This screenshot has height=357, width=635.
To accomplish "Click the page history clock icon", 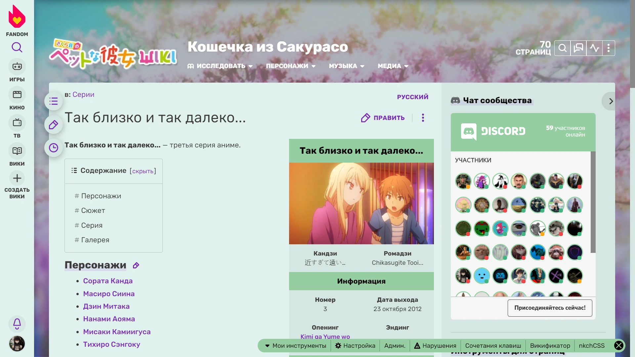I will point(54,148).
